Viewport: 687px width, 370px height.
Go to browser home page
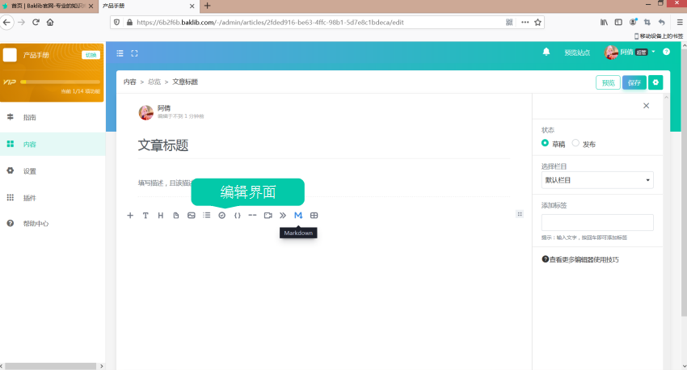point(50,22)
